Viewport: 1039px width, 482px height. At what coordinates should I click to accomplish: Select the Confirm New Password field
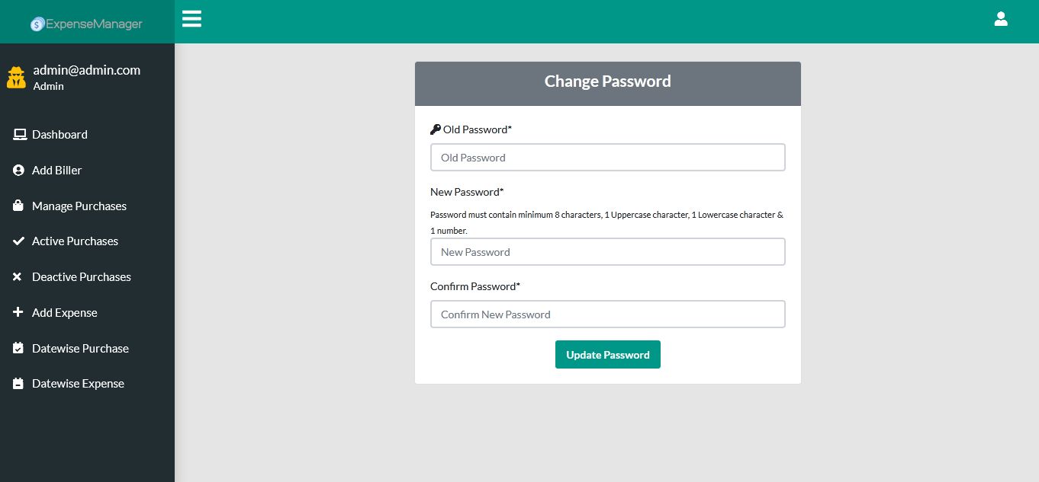point(607,314)
